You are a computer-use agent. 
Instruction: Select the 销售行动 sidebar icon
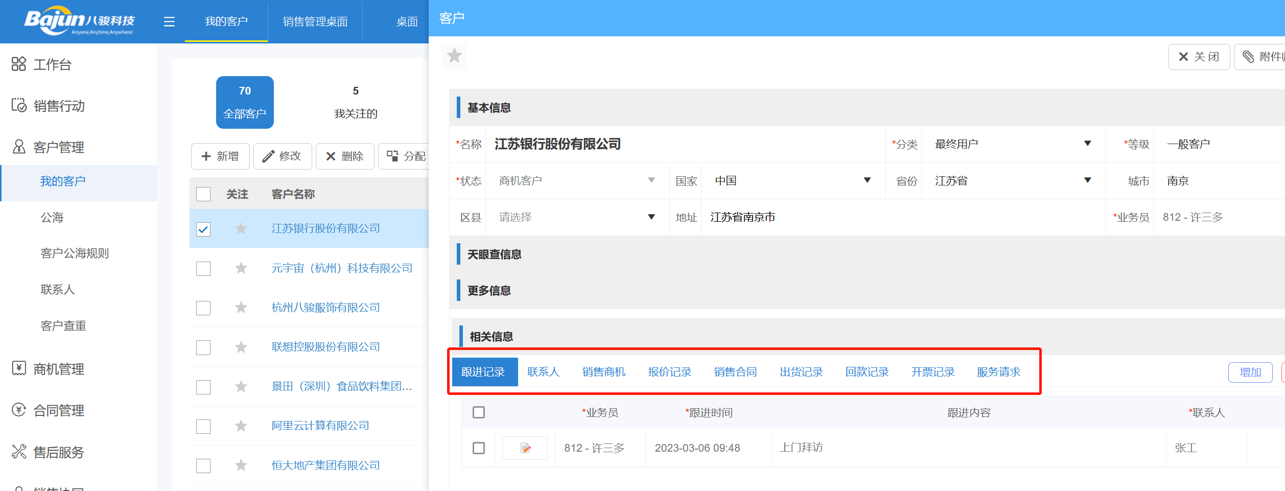click(x=18, y=106)
